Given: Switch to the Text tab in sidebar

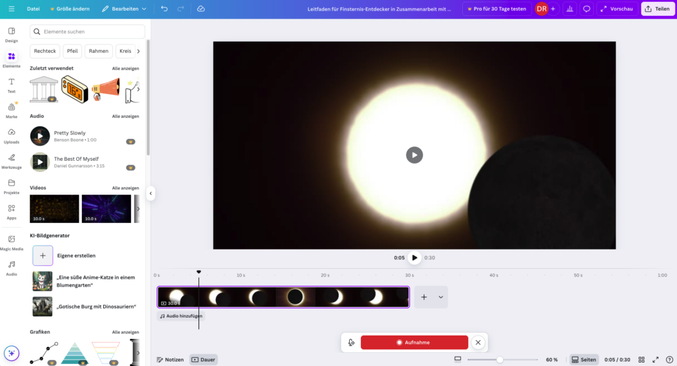Looking at the screenshot, I should pos(11,85).
